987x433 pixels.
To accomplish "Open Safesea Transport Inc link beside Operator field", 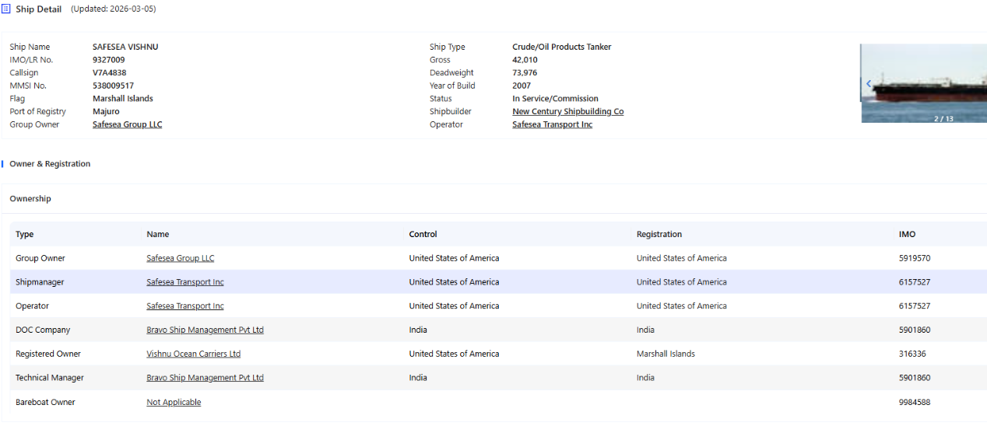I will tap(552, 124).
